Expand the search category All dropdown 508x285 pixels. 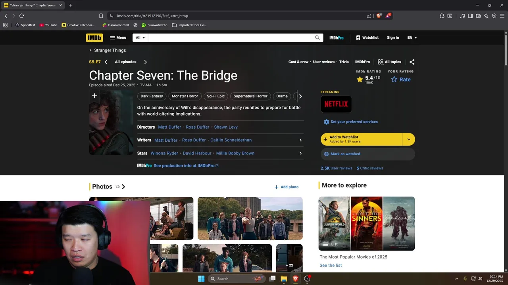click(140, 38)
